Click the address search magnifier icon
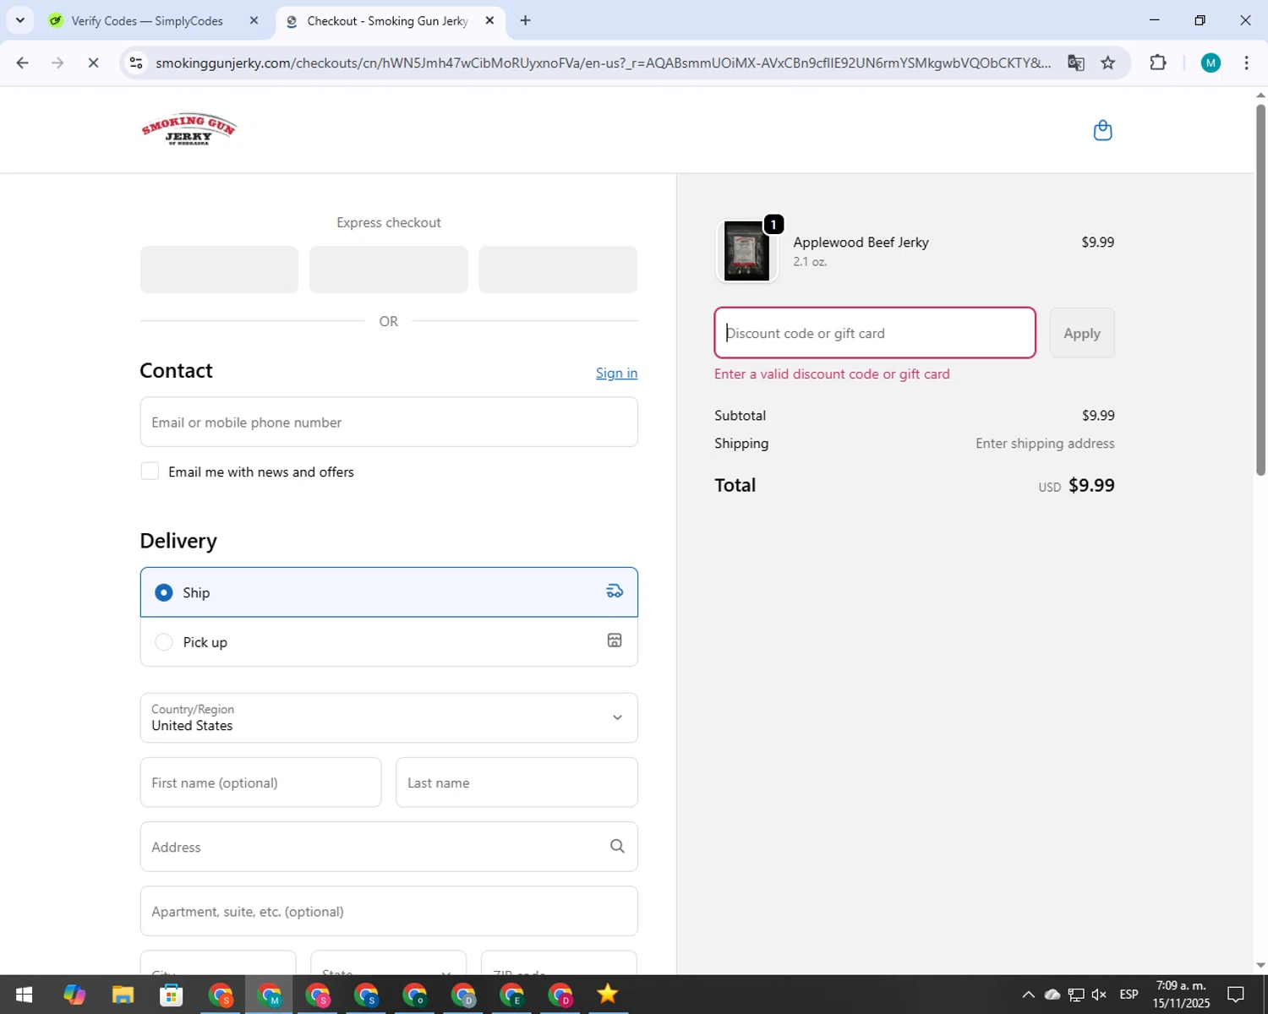Viewport: 1268px width, 1014px height. tap(617, 847)
